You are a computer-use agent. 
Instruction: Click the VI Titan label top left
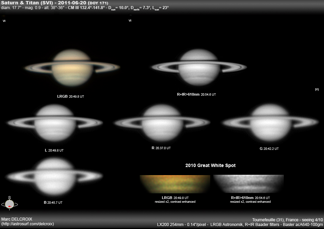(x=4, y=21)
